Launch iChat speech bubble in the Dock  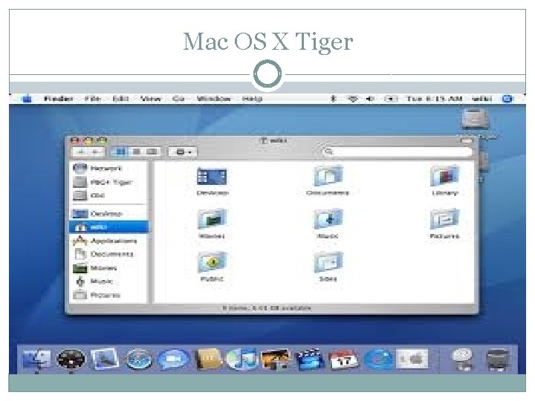pyautogui.click(x=173, y=359)
